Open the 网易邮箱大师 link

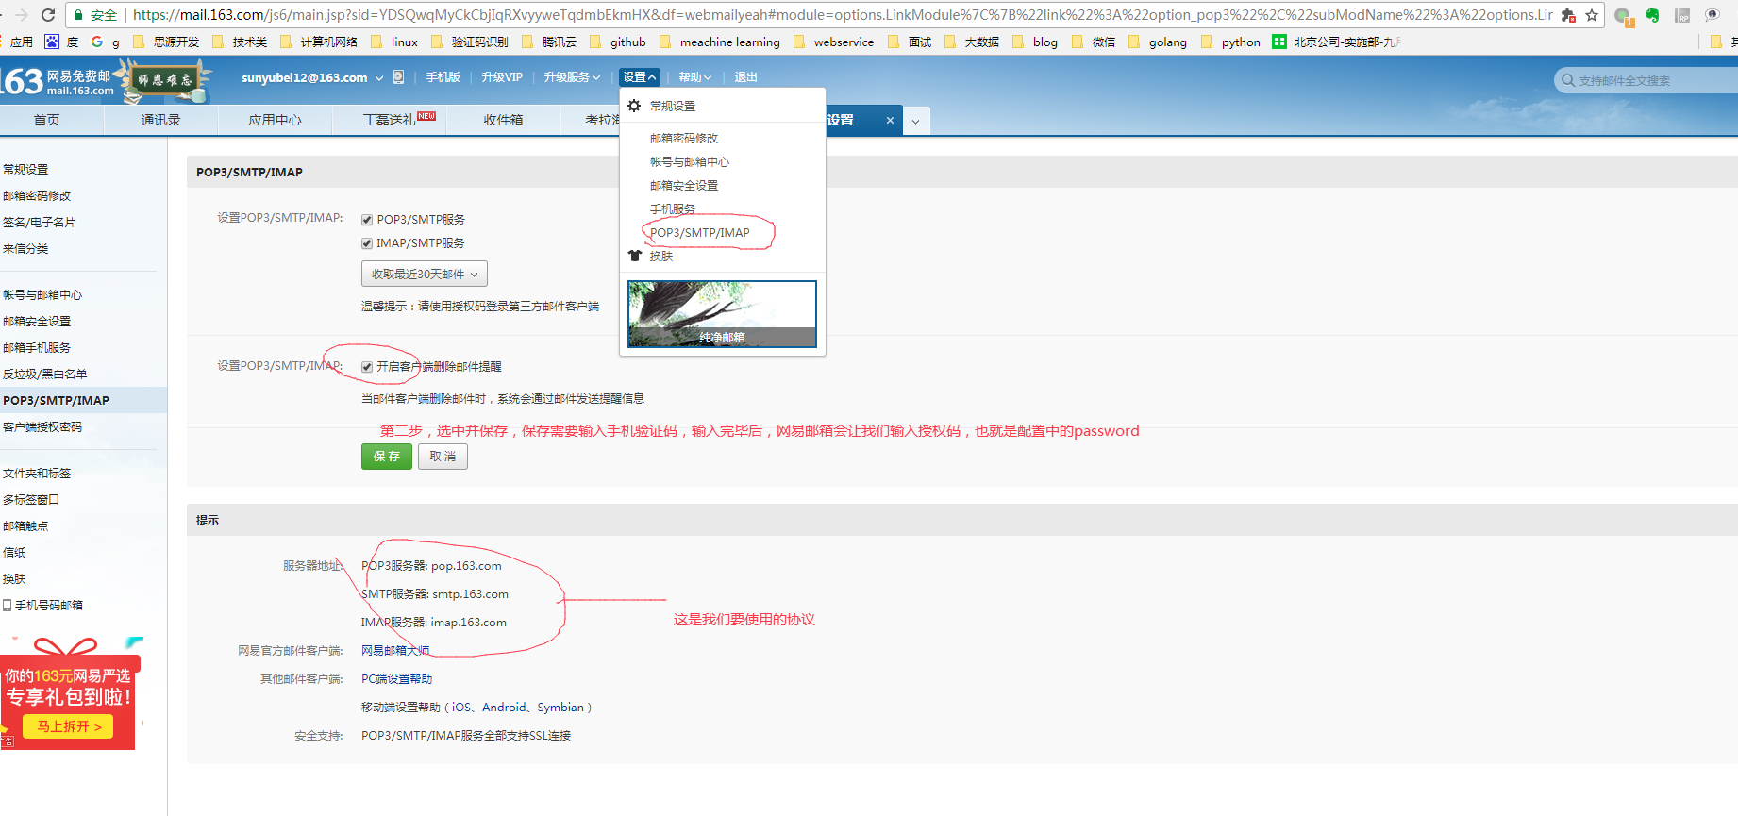[395, 651]
